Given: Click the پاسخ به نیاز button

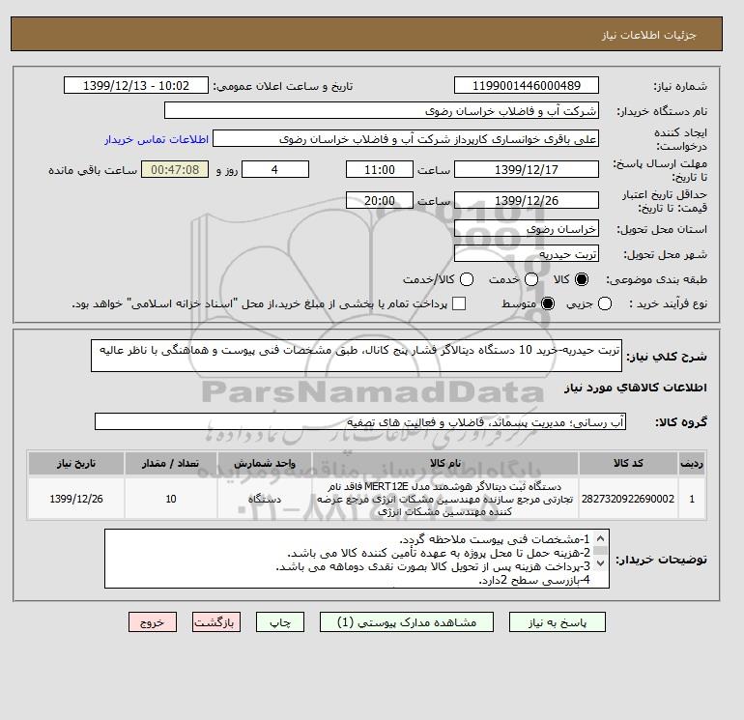Looking at the screenshot, I should 558,622.
